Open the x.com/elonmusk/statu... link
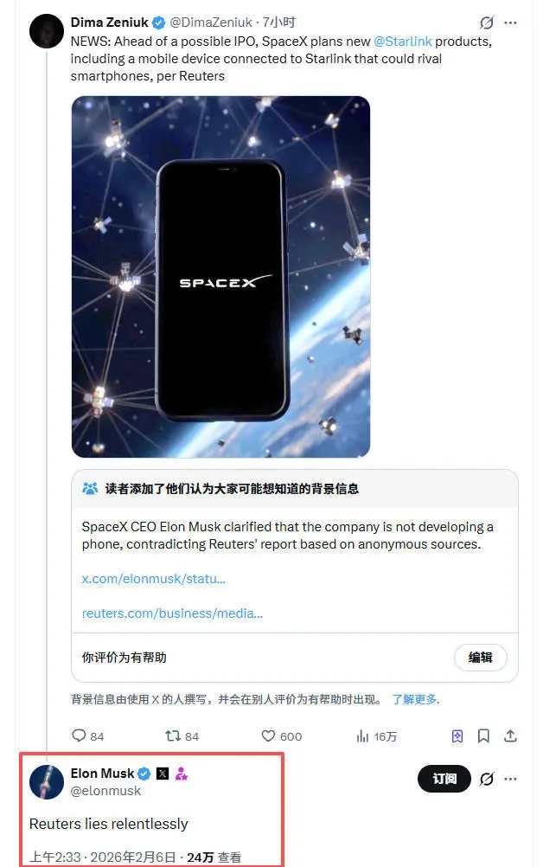This screenshot has height=867, width=556. 154,579
